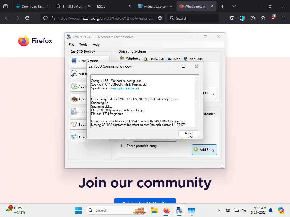Click the Firefox logo on page
The image size is (290, 217).
coord(35,41)
